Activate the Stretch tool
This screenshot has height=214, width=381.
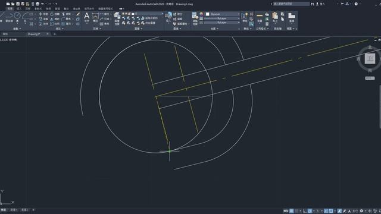43,24
